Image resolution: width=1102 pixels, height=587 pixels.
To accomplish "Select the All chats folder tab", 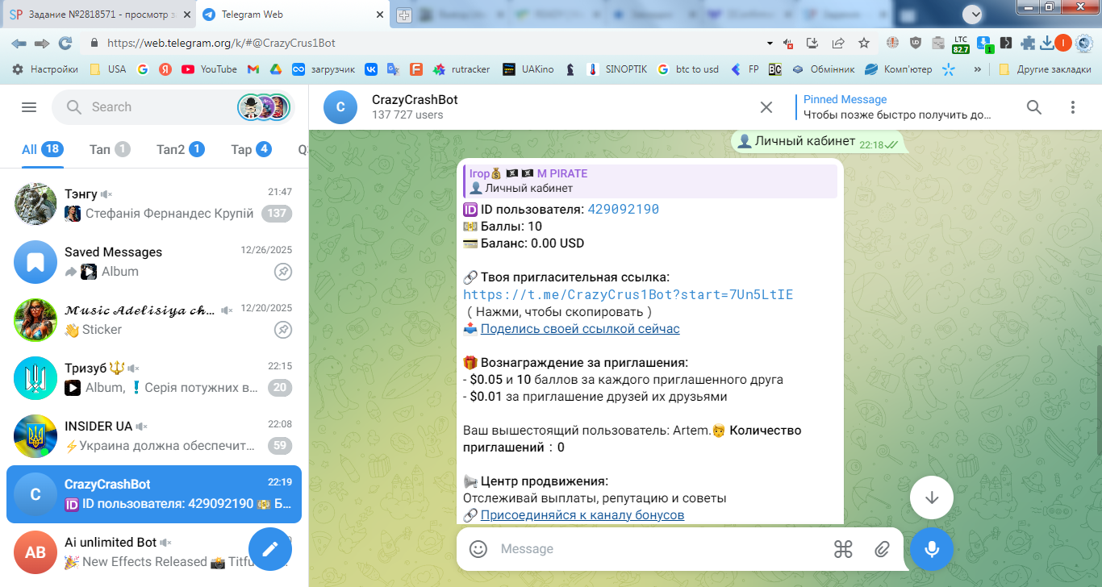I will 43,149.
